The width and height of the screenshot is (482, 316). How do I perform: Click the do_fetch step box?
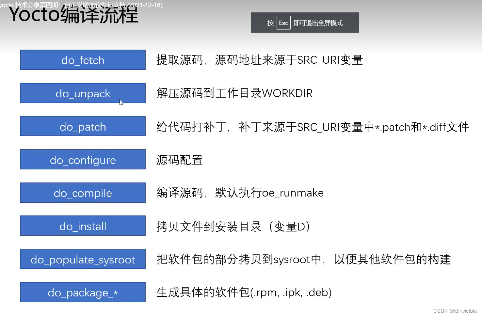[83, 60]
